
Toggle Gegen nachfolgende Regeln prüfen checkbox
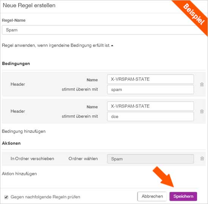[6, 197]
